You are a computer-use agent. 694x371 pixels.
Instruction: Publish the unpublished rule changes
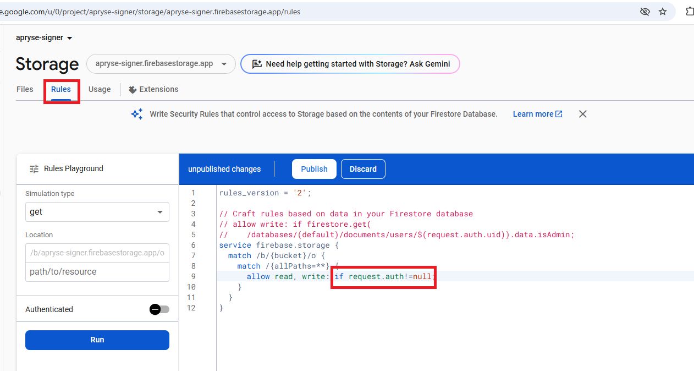[x=314, y=169]
